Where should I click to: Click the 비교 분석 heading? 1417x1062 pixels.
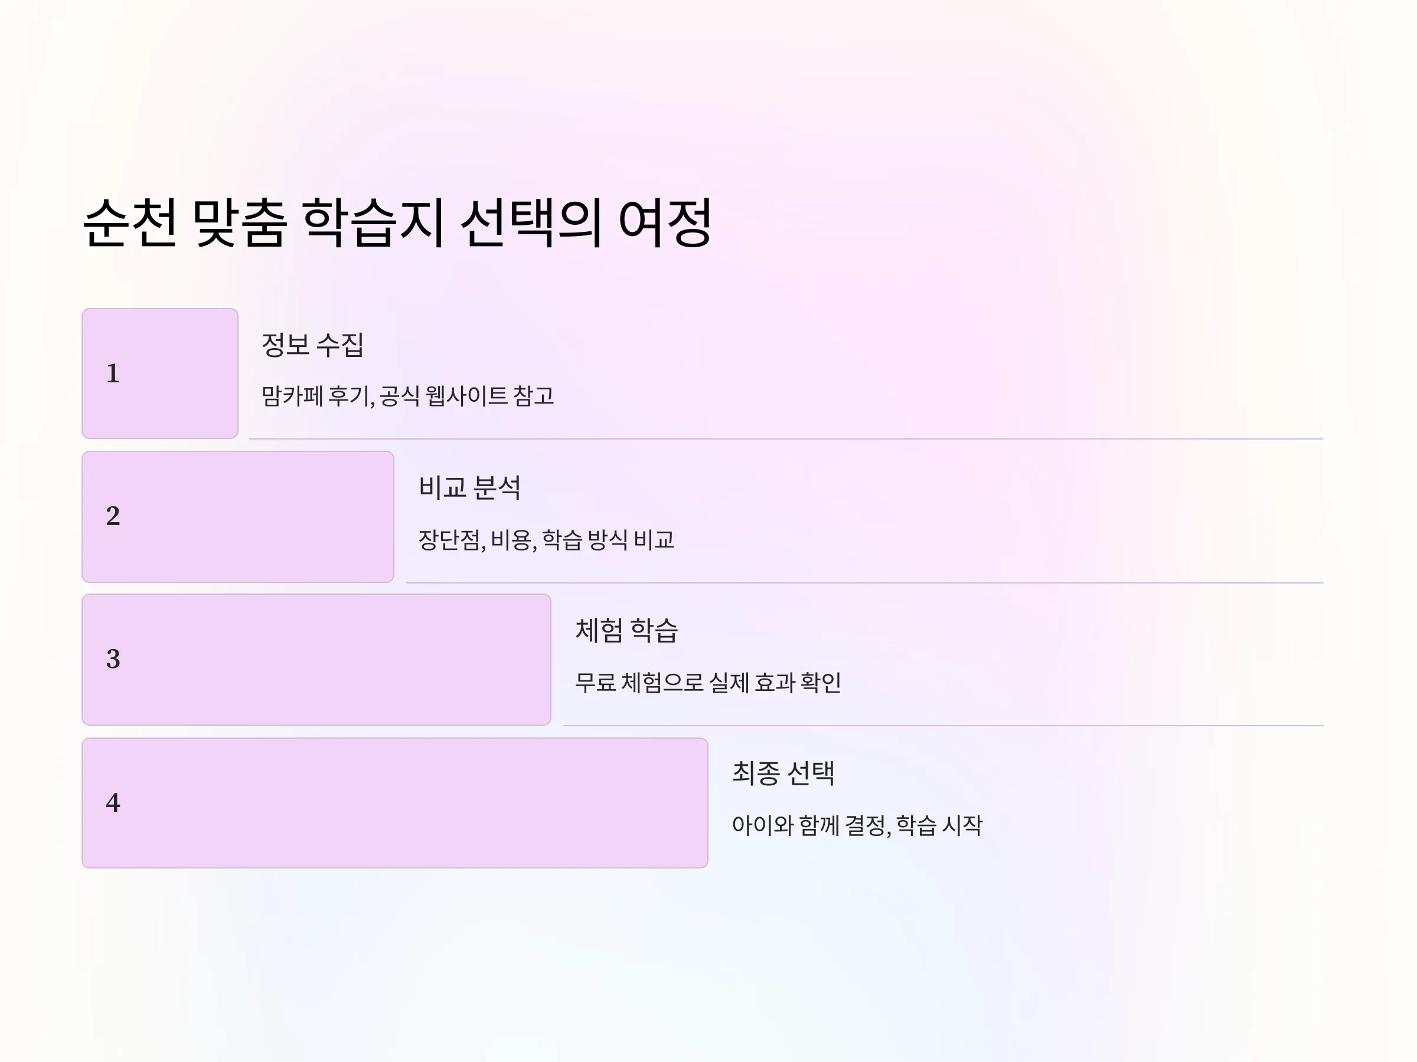(x=469, y=488)
